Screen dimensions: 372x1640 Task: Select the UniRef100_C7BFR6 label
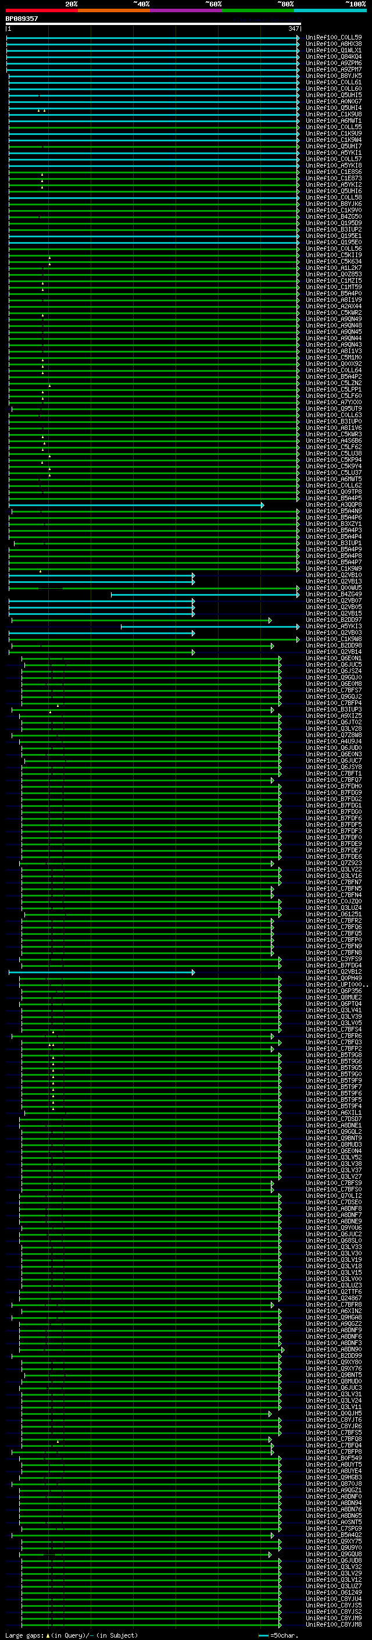tap(333, 1036)
